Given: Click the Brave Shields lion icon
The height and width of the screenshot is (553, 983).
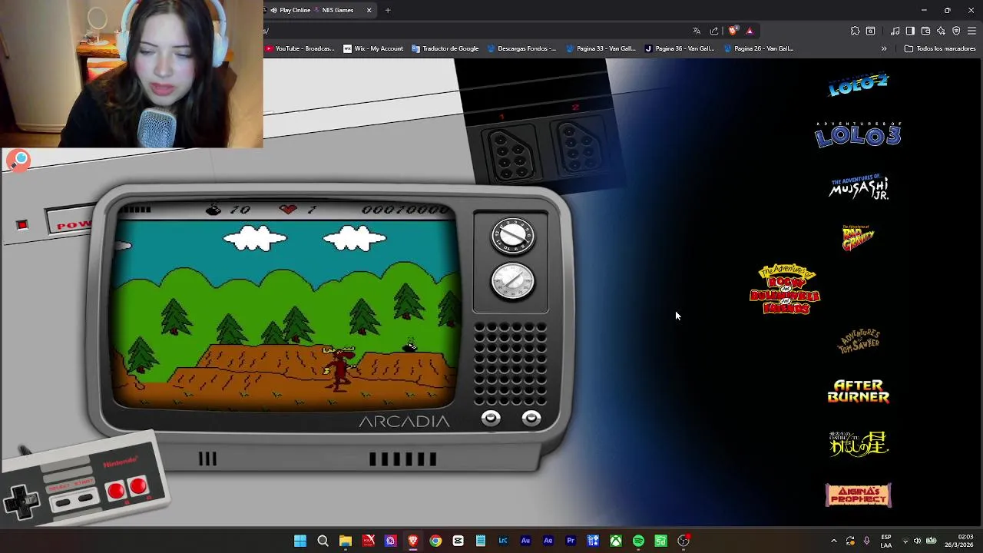Looking at the screenshot, I should [733, 31].
